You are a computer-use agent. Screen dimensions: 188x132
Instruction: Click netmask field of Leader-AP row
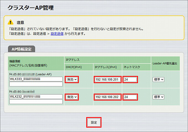[130, 80]
